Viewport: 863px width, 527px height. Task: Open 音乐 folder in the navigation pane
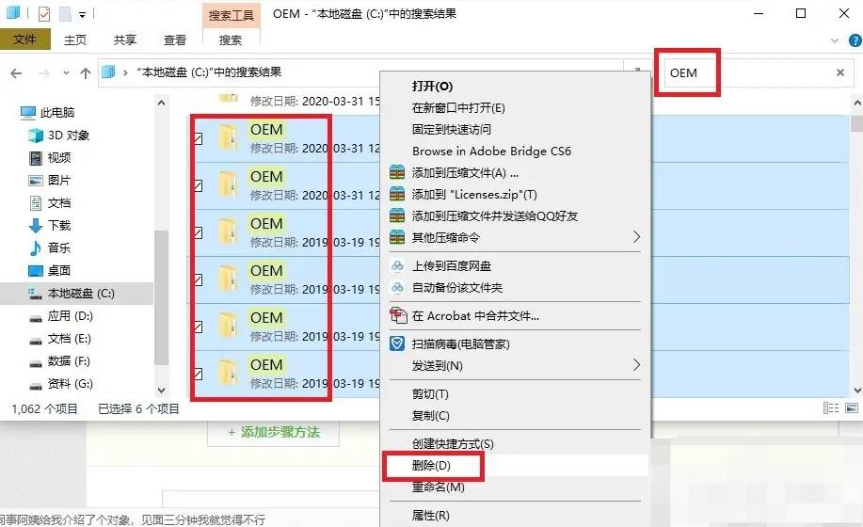tap(50, 248)
